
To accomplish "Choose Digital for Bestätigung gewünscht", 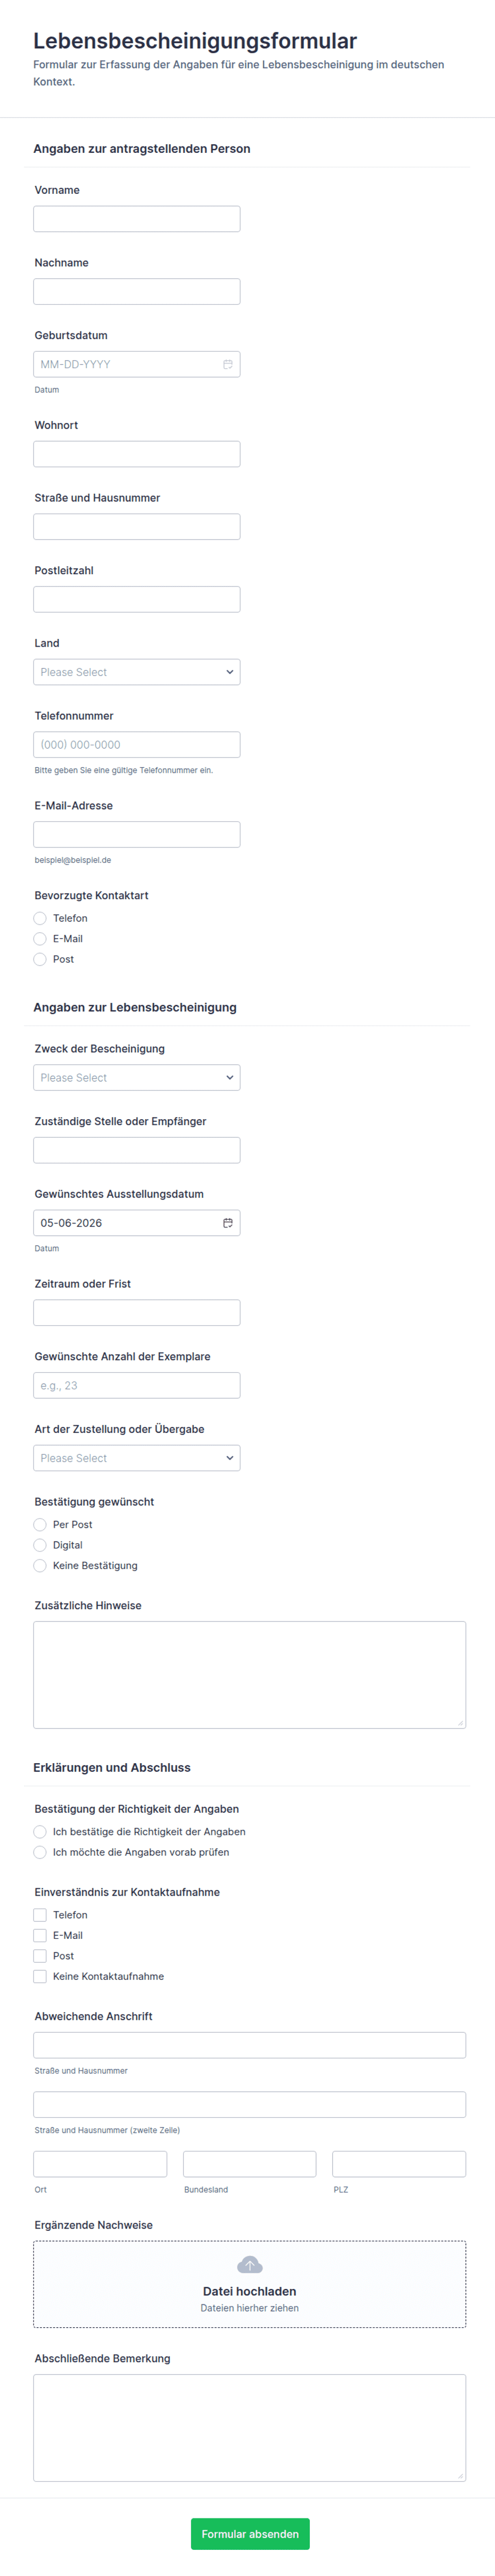I will 40,1545.
